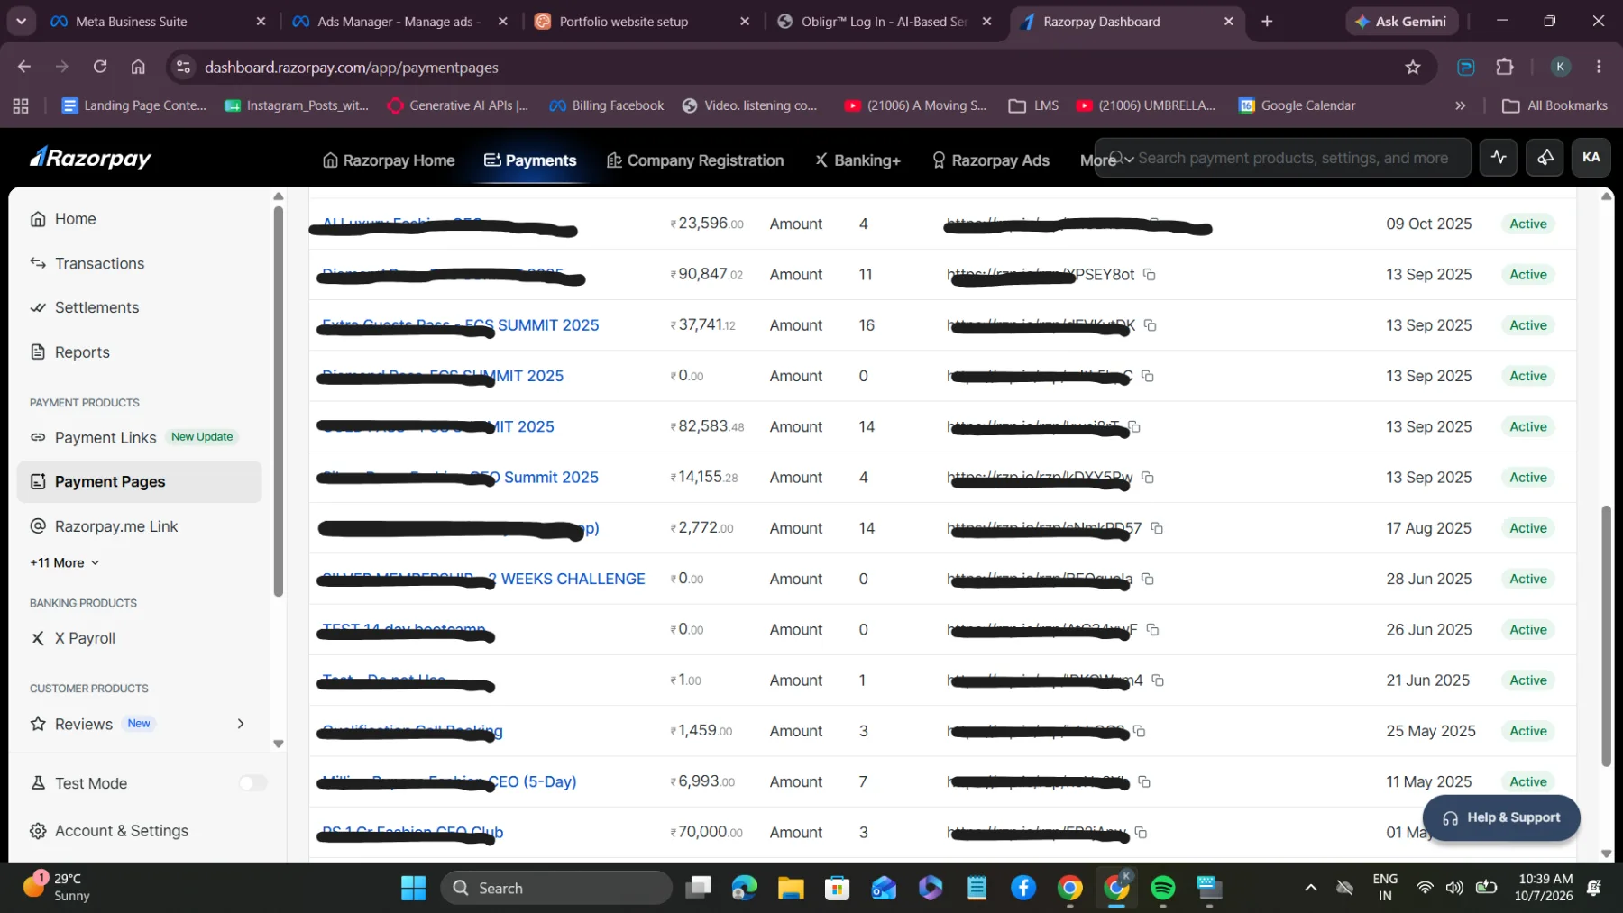Copy link of ₹14,155 row

1148,477
